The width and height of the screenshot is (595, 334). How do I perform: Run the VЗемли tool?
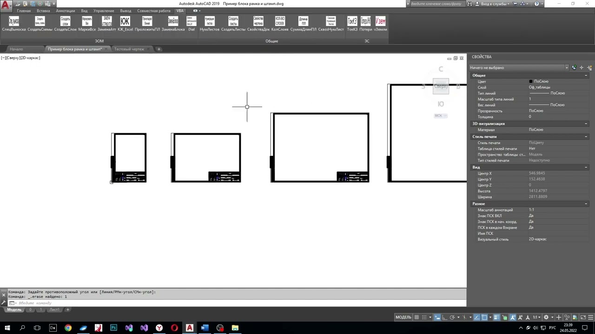click(x=380, y=24)
